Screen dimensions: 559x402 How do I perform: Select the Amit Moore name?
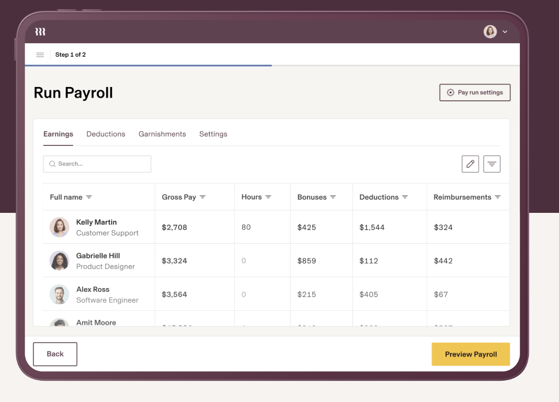(96, 322)
